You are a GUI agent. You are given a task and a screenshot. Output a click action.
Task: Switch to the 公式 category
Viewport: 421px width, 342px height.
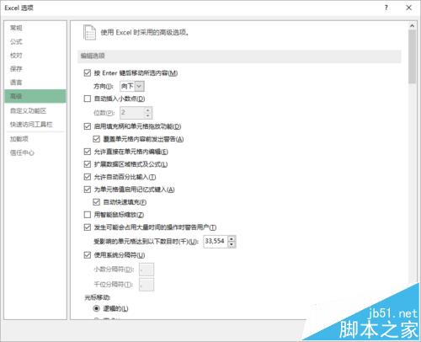[16, 41]
